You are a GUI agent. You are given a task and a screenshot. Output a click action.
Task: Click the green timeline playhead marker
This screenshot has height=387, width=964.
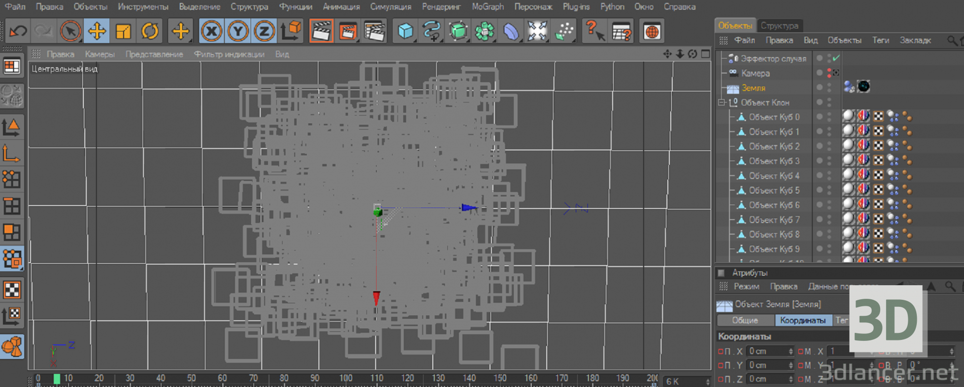coord(57,379)
